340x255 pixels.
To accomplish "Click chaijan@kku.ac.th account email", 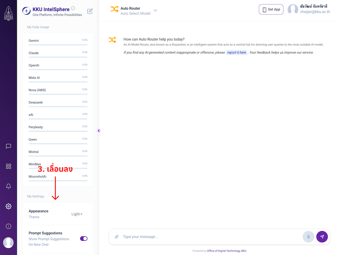I will (x=315, y=12).
